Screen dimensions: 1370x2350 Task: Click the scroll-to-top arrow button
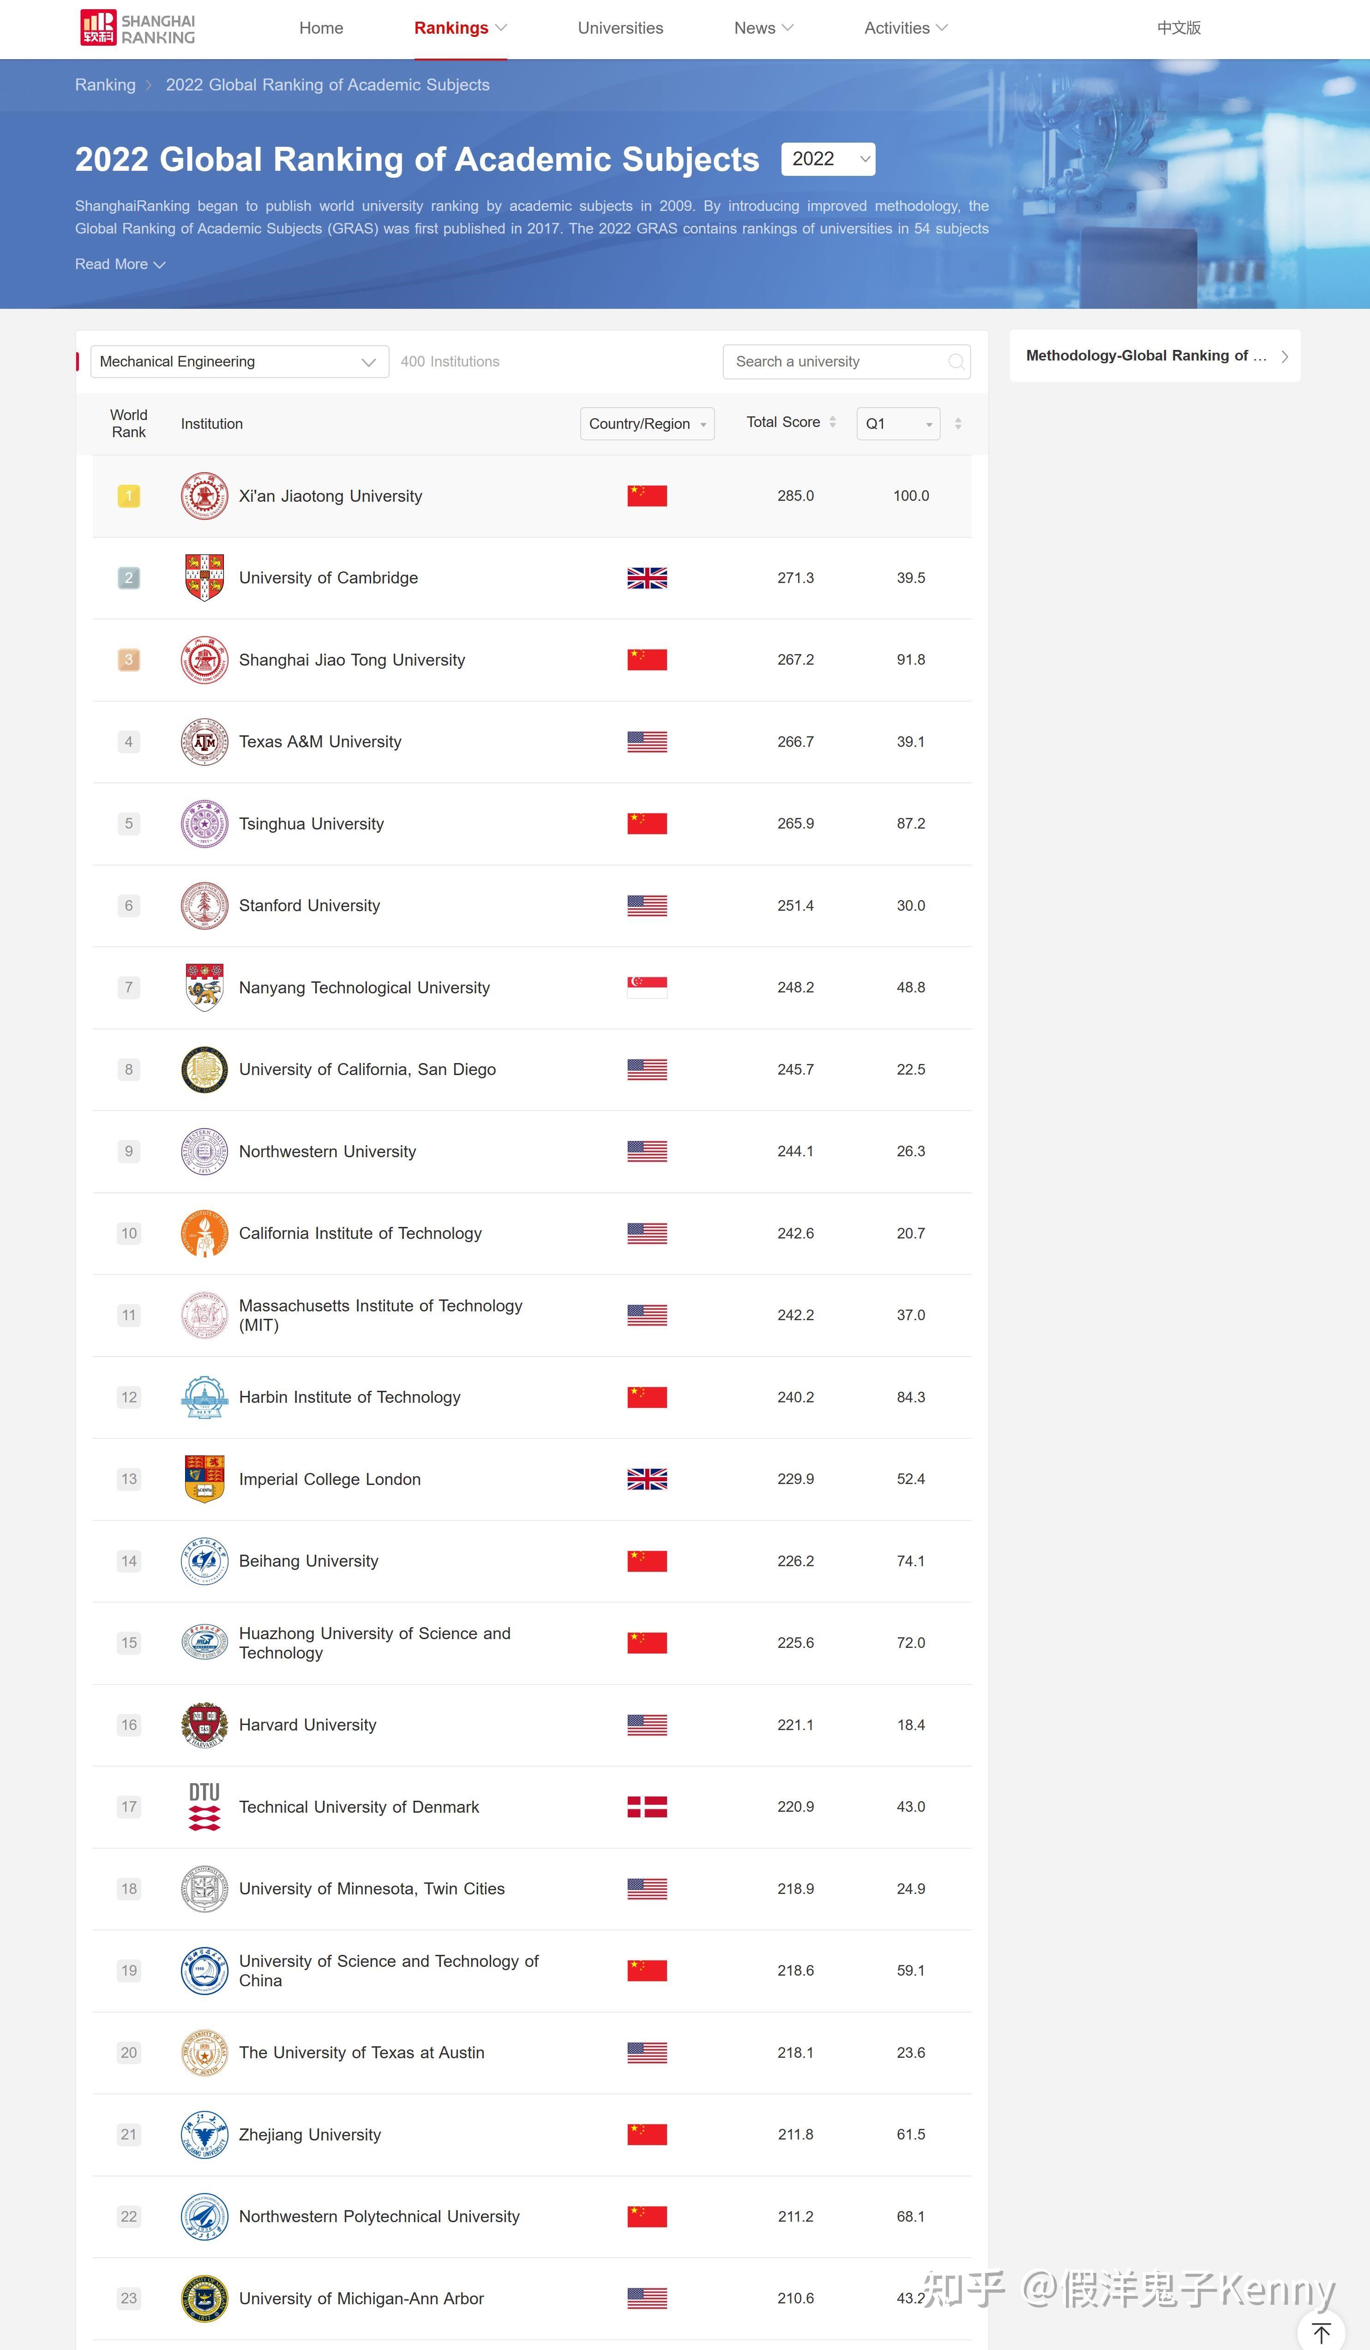(1321, 2332)
